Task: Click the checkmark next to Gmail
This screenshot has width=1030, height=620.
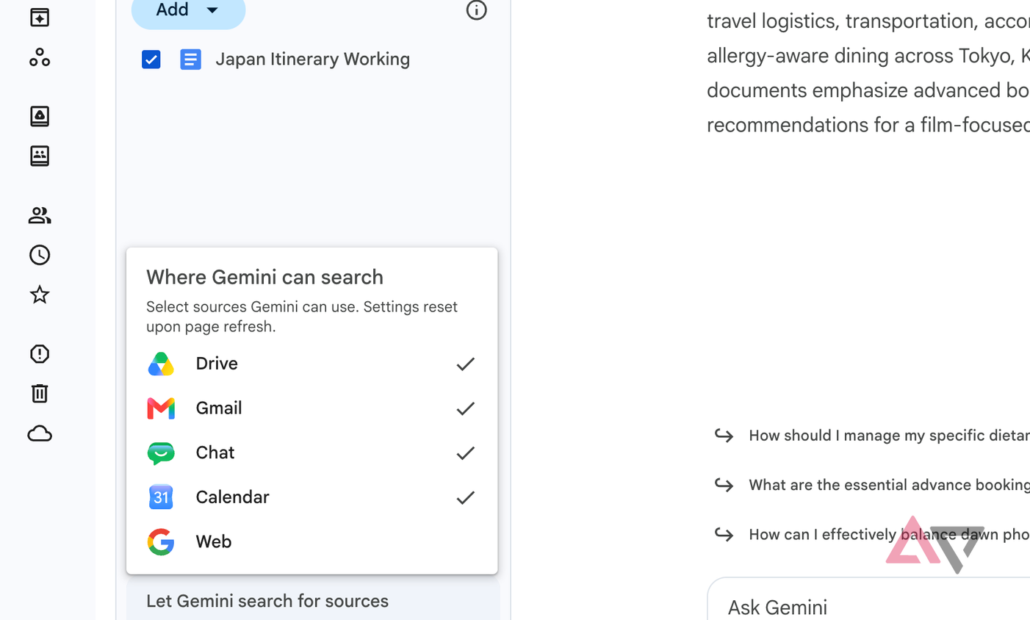Action: [x=465, y=408]
